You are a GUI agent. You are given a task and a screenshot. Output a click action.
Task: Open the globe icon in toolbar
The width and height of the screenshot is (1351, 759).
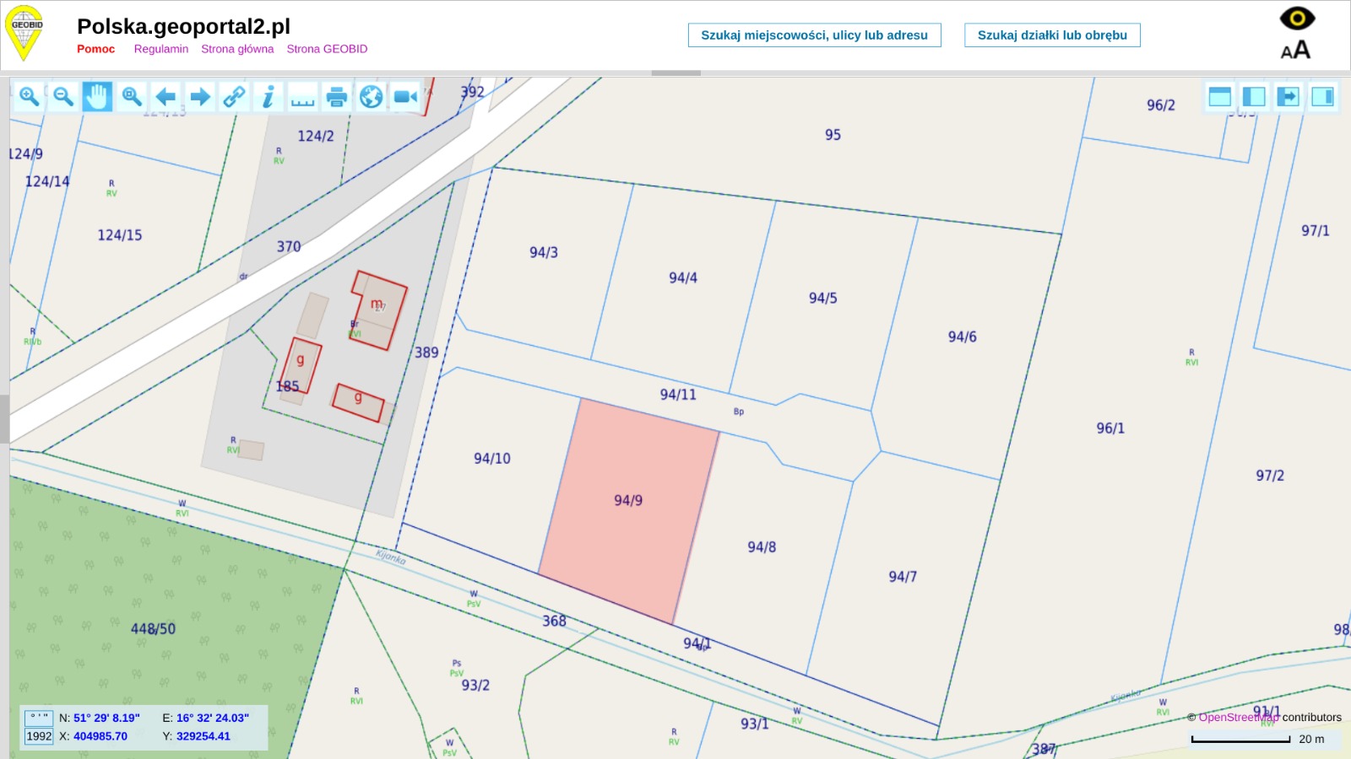click(x=371, y=97)
